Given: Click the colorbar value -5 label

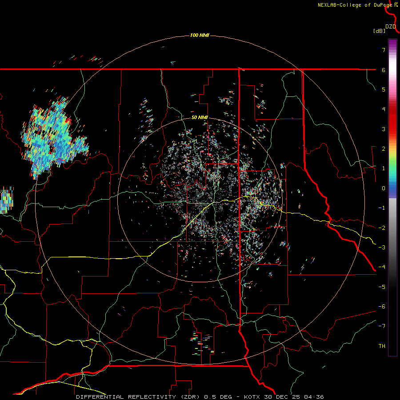Looking at the screenshot, I should pos(382,287).
